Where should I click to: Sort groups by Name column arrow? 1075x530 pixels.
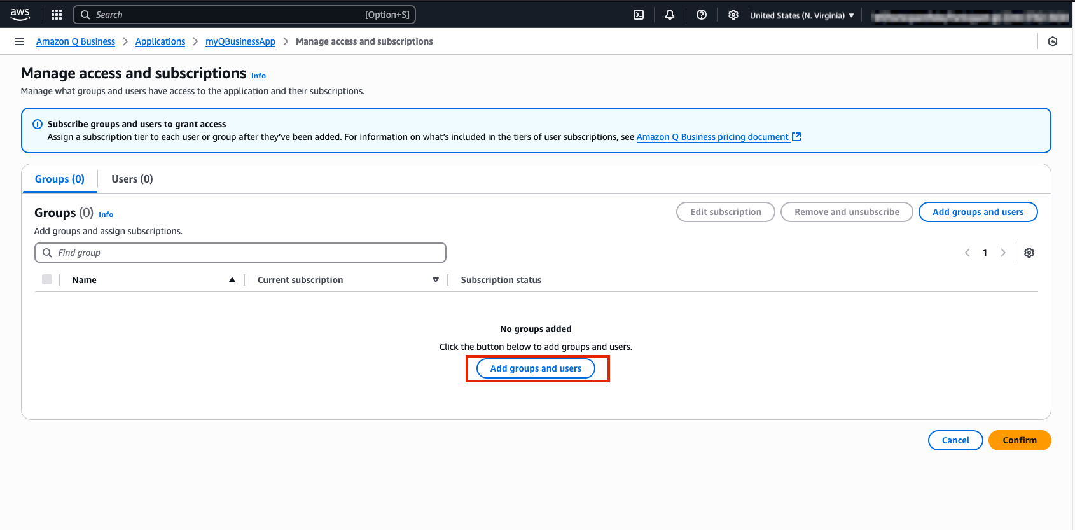tap(232, 280)
